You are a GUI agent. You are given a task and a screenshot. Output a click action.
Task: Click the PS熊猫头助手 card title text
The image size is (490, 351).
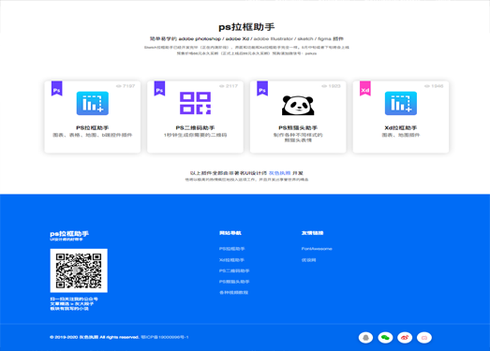tap(298, 127)
